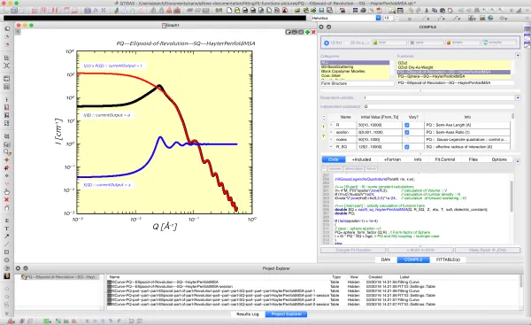
Task: Select the zoom magnifier tool
Action: point(6,151)
